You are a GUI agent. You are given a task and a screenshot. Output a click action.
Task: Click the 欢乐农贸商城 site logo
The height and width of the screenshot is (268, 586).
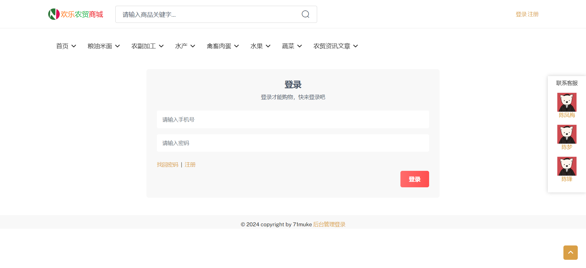76,14
